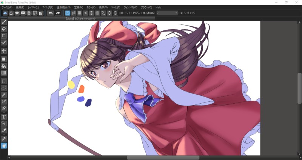
Task: Click the horizontal canvas scrollbar thumb
Action: coord(163,158)
